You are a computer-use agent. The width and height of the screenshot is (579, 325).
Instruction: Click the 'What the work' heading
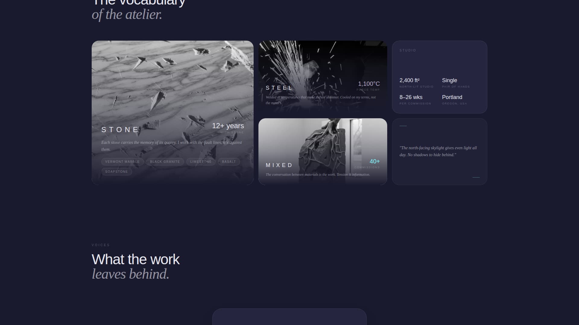pos(135,259)
